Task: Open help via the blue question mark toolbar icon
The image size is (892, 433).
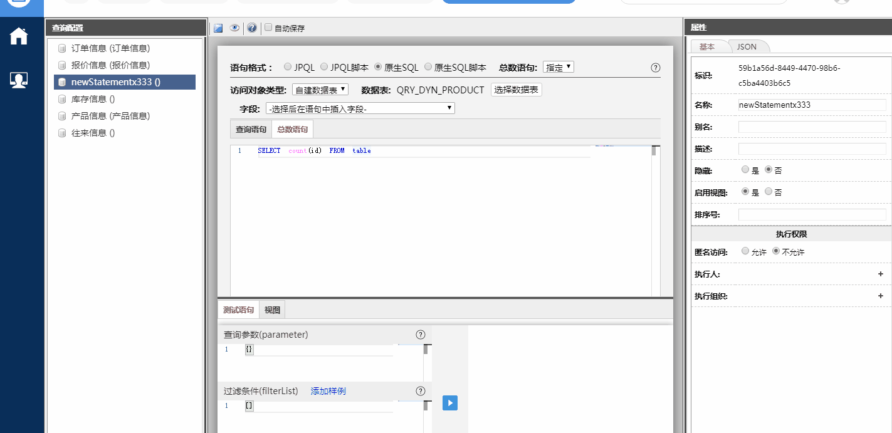Action: click(x=252, y=28)
